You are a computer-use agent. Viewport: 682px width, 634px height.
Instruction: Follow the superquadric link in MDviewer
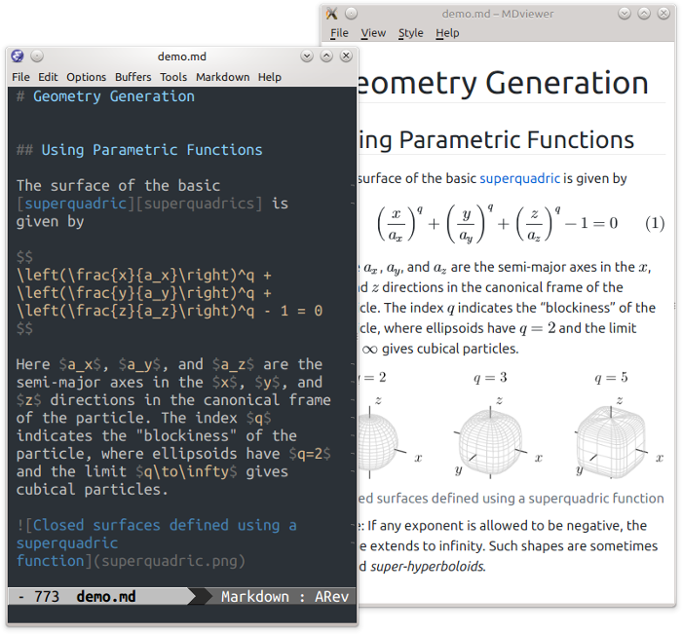click(519, 179)
